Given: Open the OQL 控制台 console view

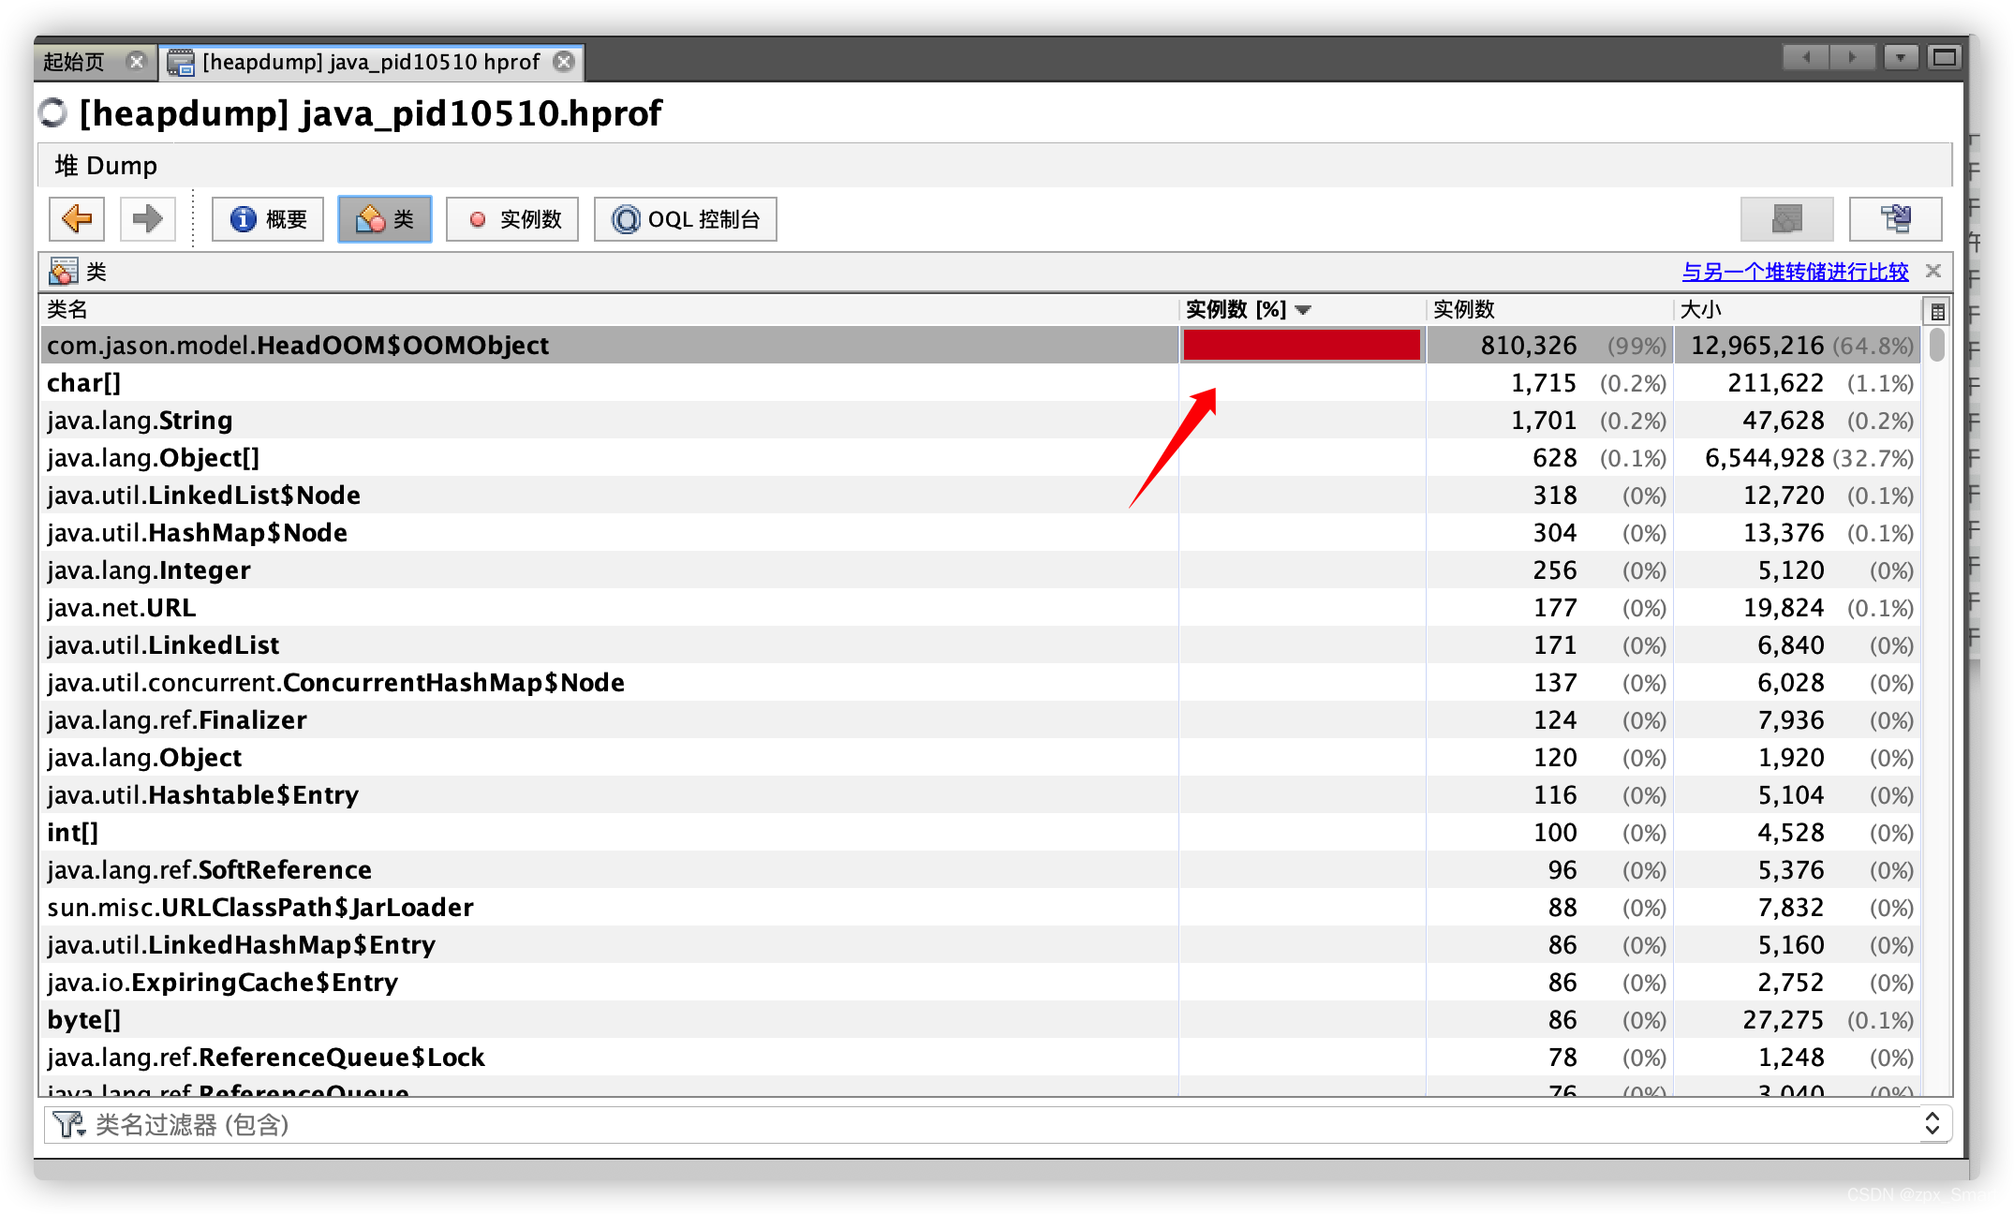Looking at the screenshot, I should [x=685, y=218].
